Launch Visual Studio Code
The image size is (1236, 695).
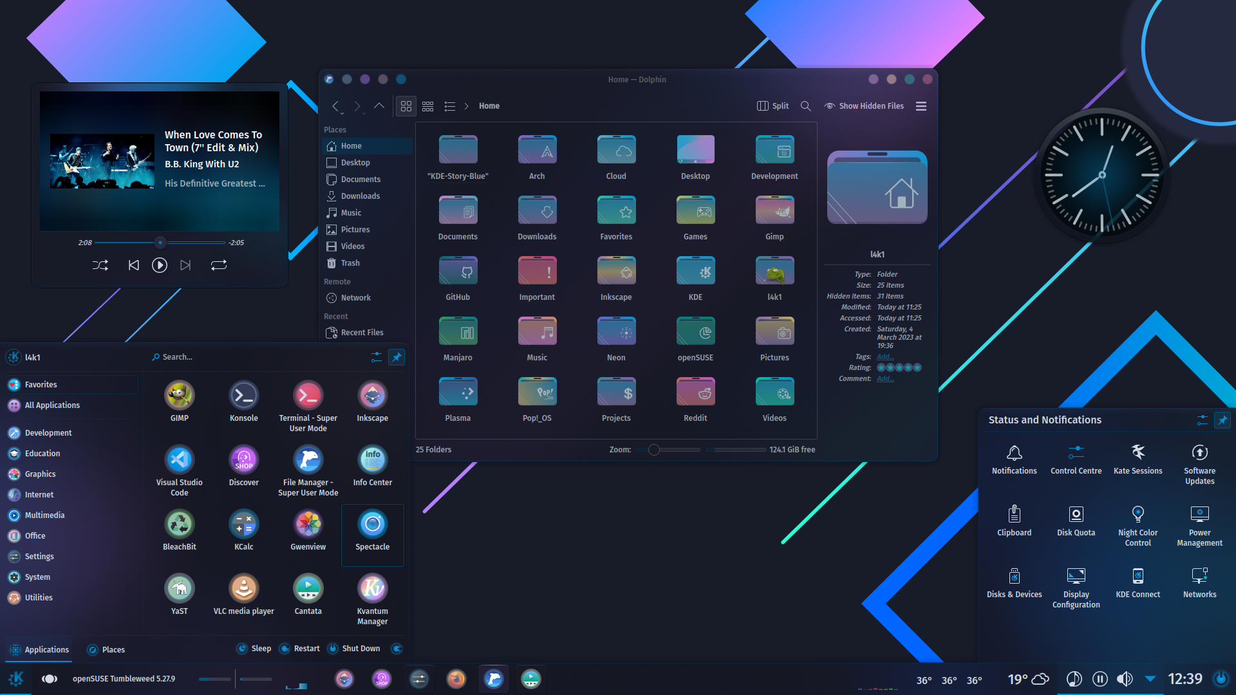tap(179, 470)
